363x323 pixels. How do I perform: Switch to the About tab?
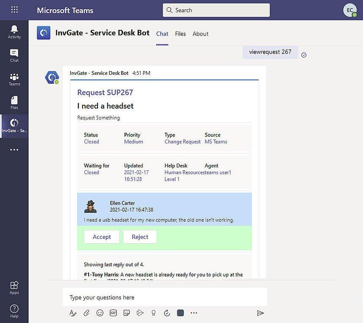click(200, 34)
